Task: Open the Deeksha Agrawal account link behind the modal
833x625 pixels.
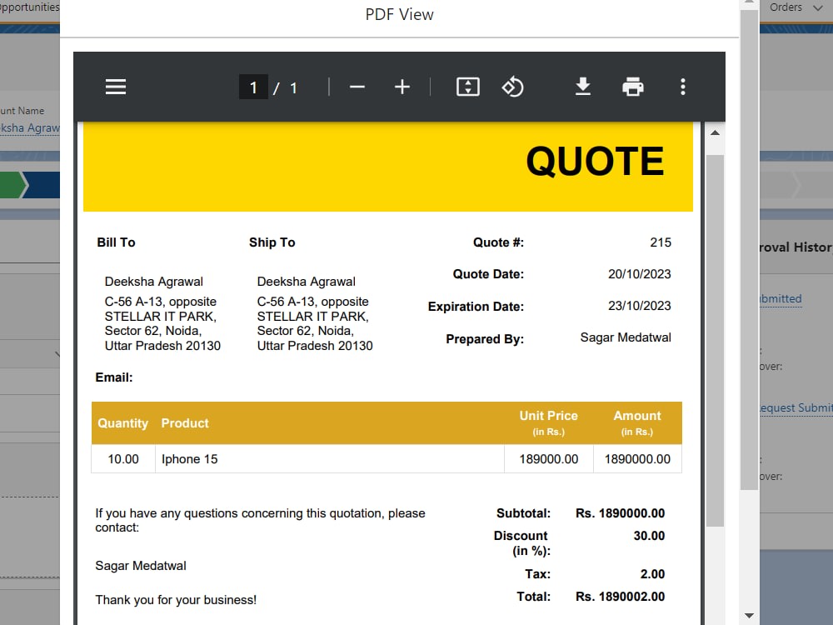Action: [x=30, y=128]
